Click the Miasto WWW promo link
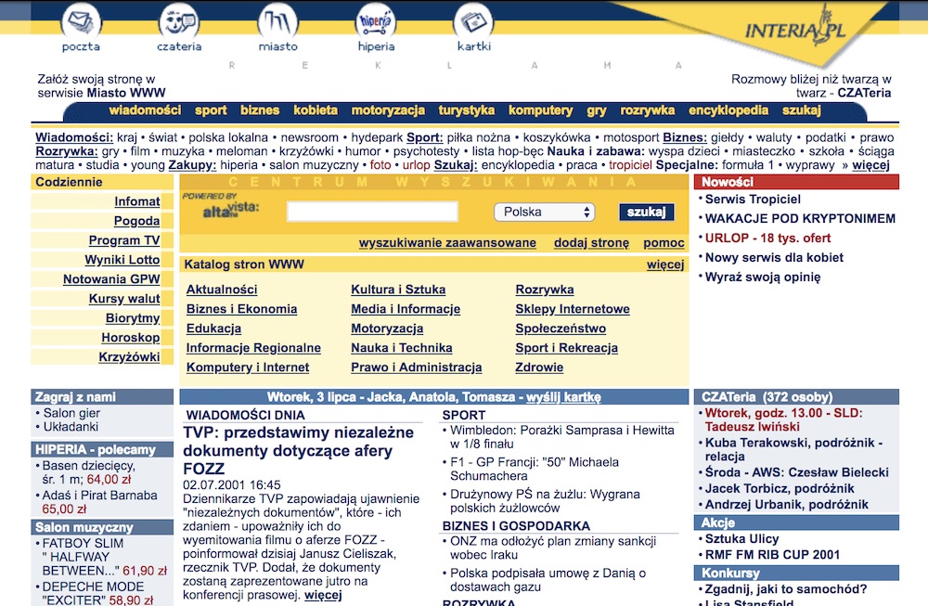 coord(126,93)
